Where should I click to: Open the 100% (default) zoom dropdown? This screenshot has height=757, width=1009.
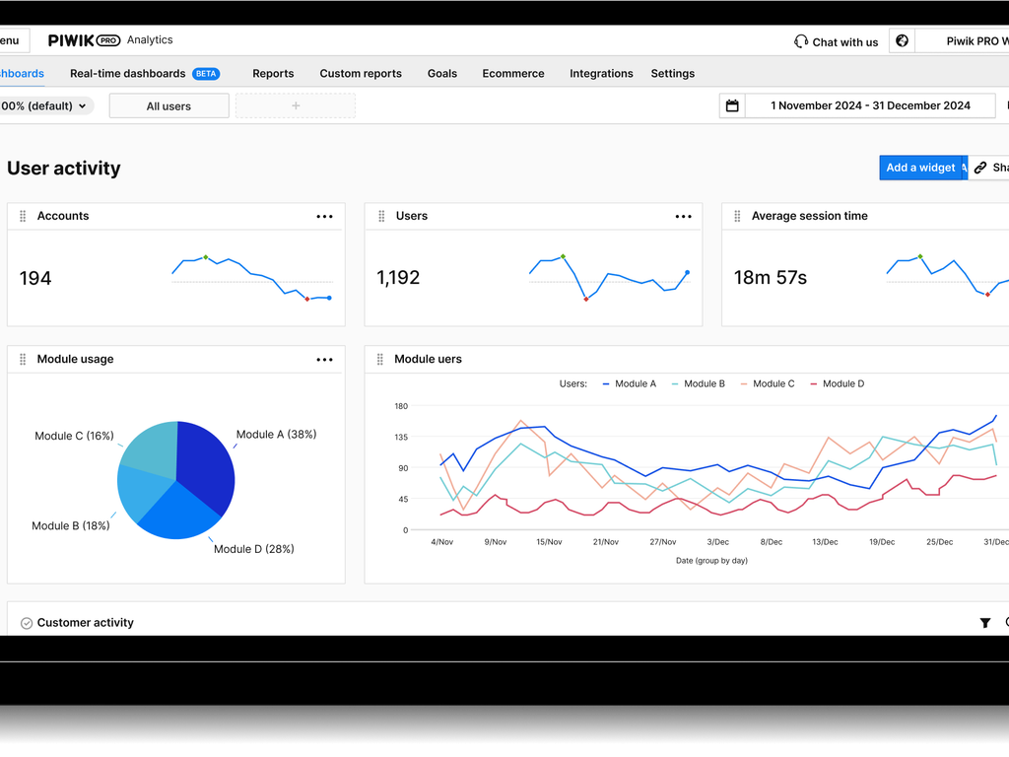click(44, 105)
